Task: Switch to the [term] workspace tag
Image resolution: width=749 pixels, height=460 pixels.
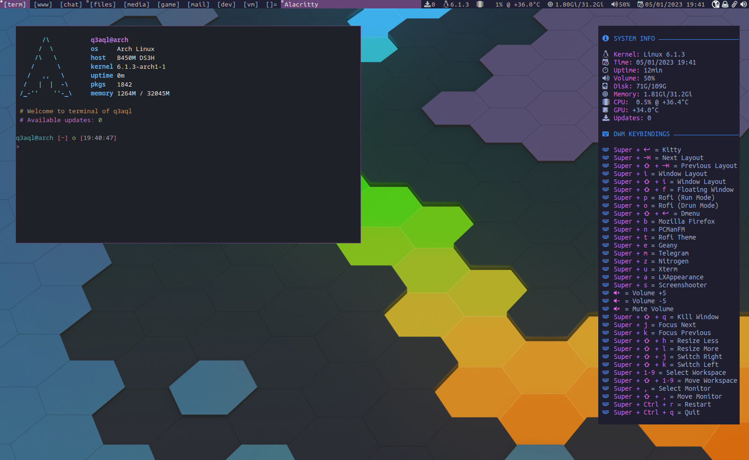Action: 15,4
